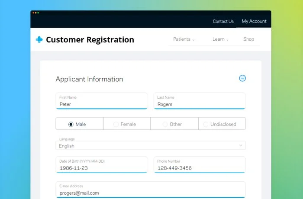Go to the Shop page

click(x=248, y=39)
